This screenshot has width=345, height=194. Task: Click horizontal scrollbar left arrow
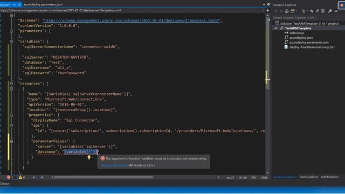(52, 177)
